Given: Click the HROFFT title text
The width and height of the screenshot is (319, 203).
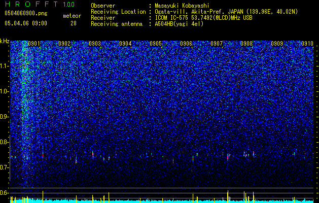Looking at the screenshot, I should 32,4.
